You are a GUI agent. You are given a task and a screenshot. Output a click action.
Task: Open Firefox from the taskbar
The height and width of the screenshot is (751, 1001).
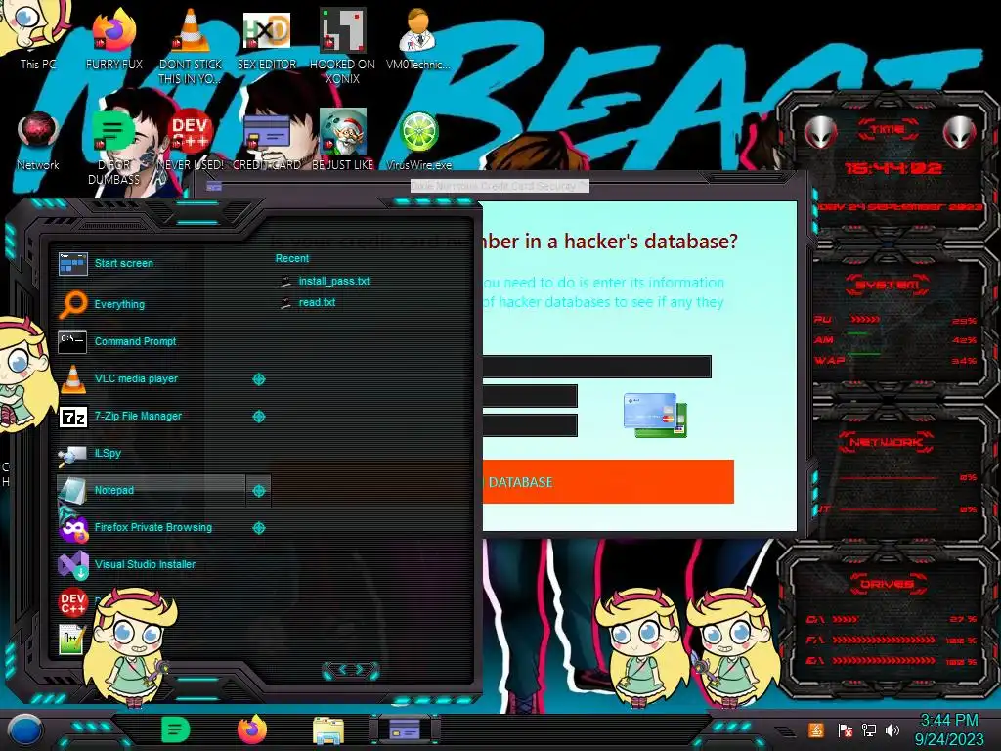point(252,729)
